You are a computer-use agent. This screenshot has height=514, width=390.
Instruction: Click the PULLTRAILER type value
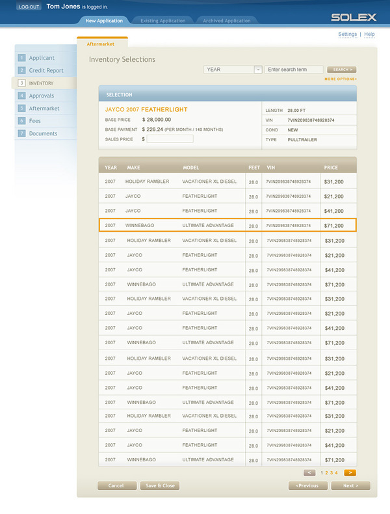(x=302, y=140)
